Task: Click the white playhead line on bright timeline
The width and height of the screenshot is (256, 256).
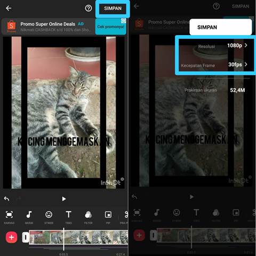Action: tap(63, 239)
